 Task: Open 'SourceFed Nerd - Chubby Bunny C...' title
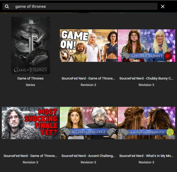tap(146, 78)
